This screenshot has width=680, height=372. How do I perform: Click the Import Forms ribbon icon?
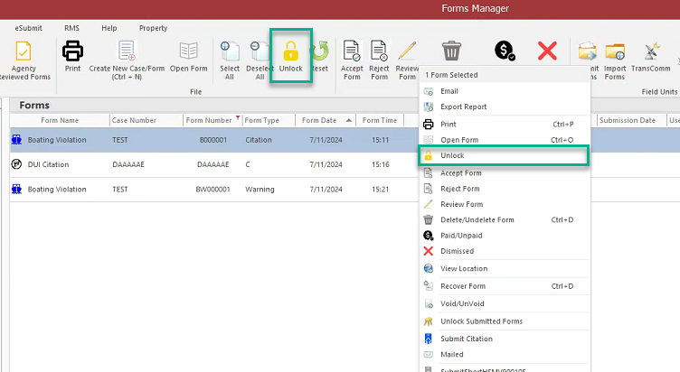tap(615, 54)
